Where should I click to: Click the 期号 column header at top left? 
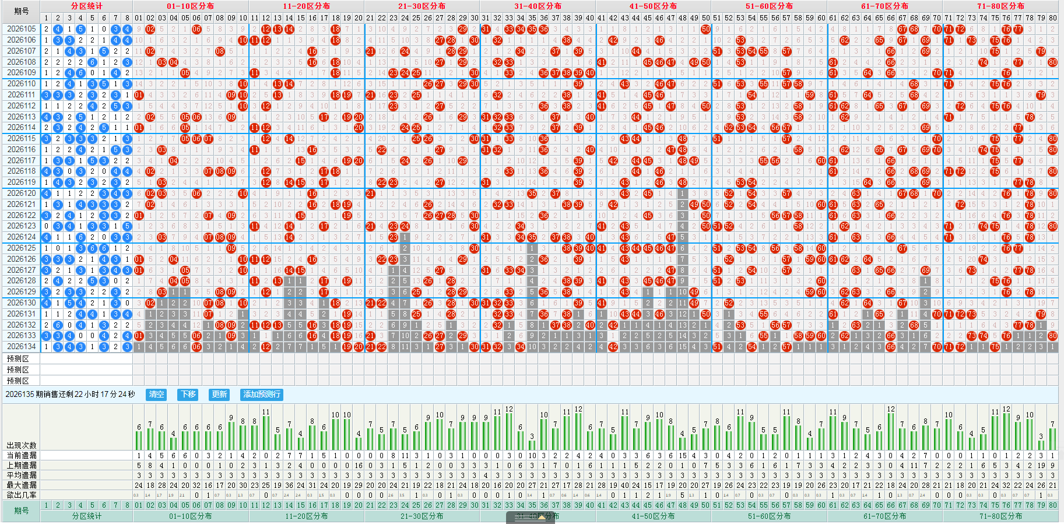point(21,11)
